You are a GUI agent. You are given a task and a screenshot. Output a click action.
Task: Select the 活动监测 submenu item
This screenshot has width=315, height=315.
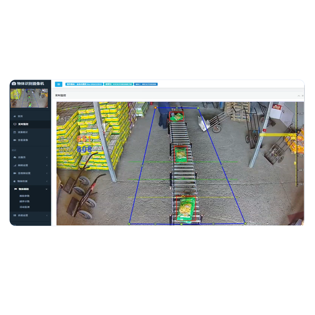(24, 207)
